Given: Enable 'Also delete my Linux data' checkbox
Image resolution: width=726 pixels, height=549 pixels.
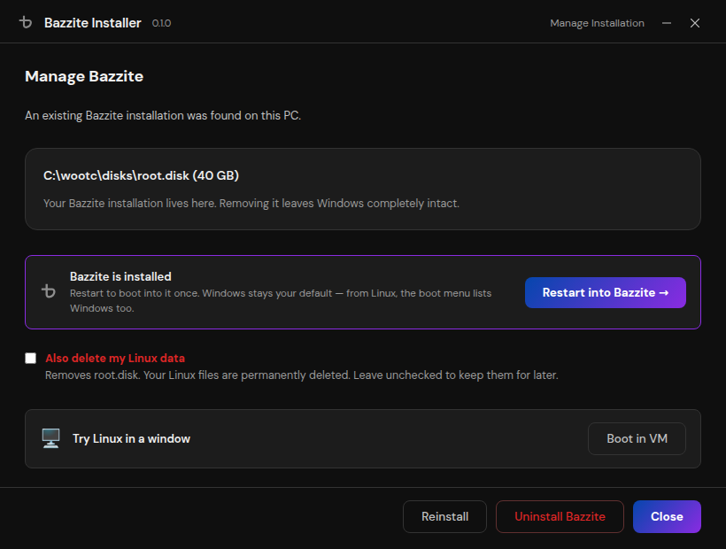Looking at the screenshot, I should pyautogui.click(x=31, y=359).
